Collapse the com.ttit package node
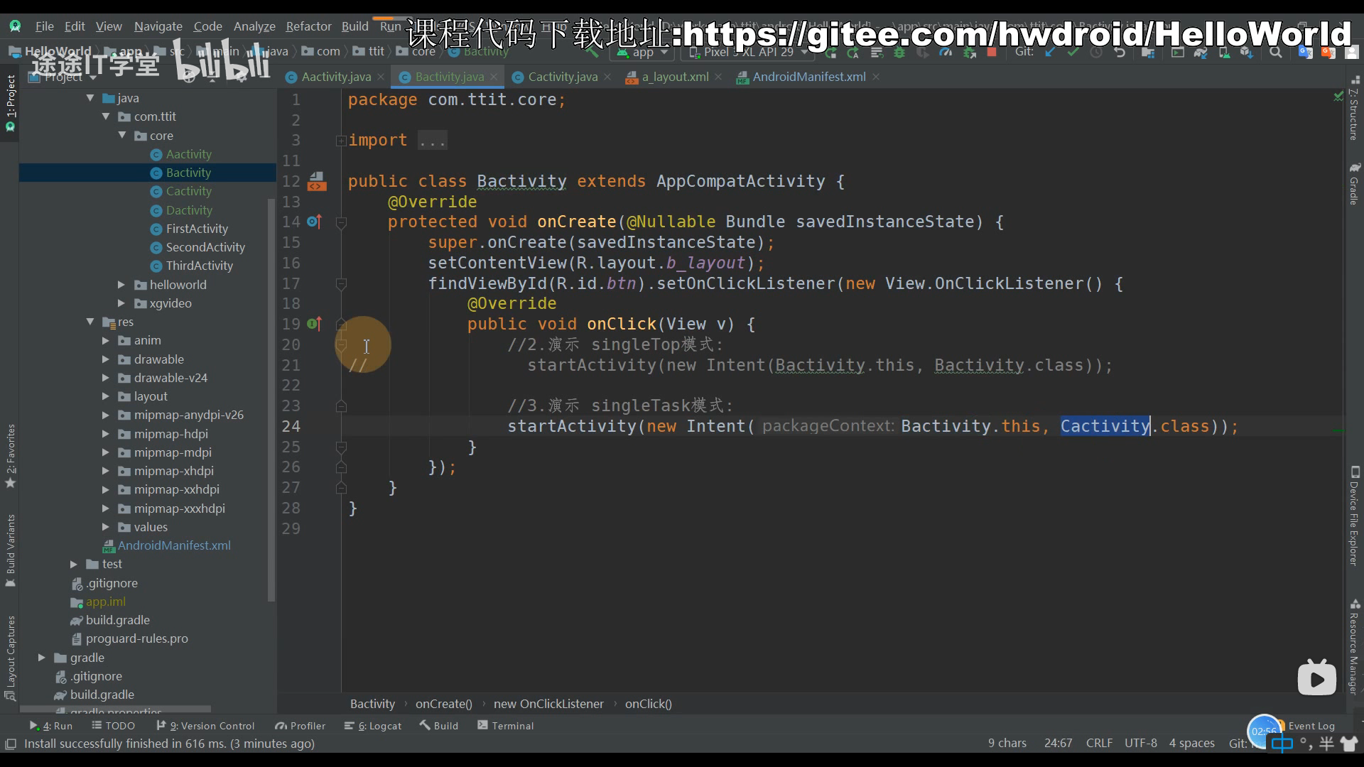This screenshot has width=1364, height=767. coord(106,116)
